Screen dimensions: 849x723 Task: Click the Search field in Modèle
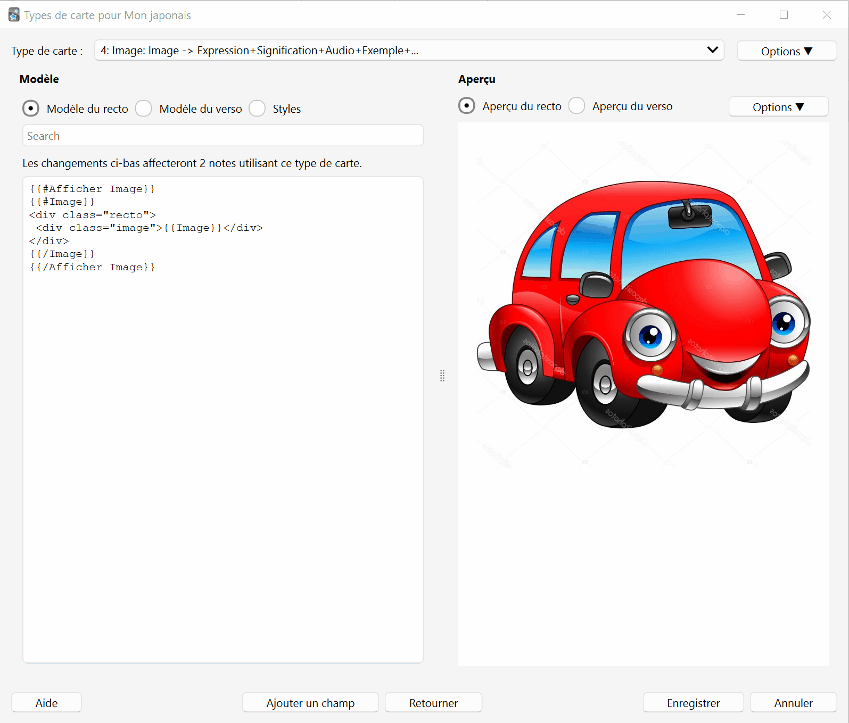[223, 136]
